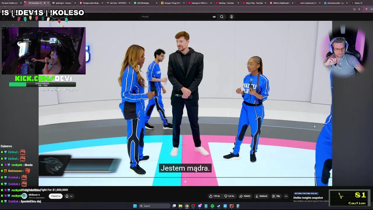Switch to Predajca zlata tab
The height and width of the screenshot is (210, 373).
click(x=91, y=3)
